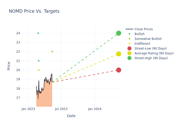Viewport: 178px width, 127px height.
Task: Select the small Bullish dot at price 21
Action: tap(39, 61)
